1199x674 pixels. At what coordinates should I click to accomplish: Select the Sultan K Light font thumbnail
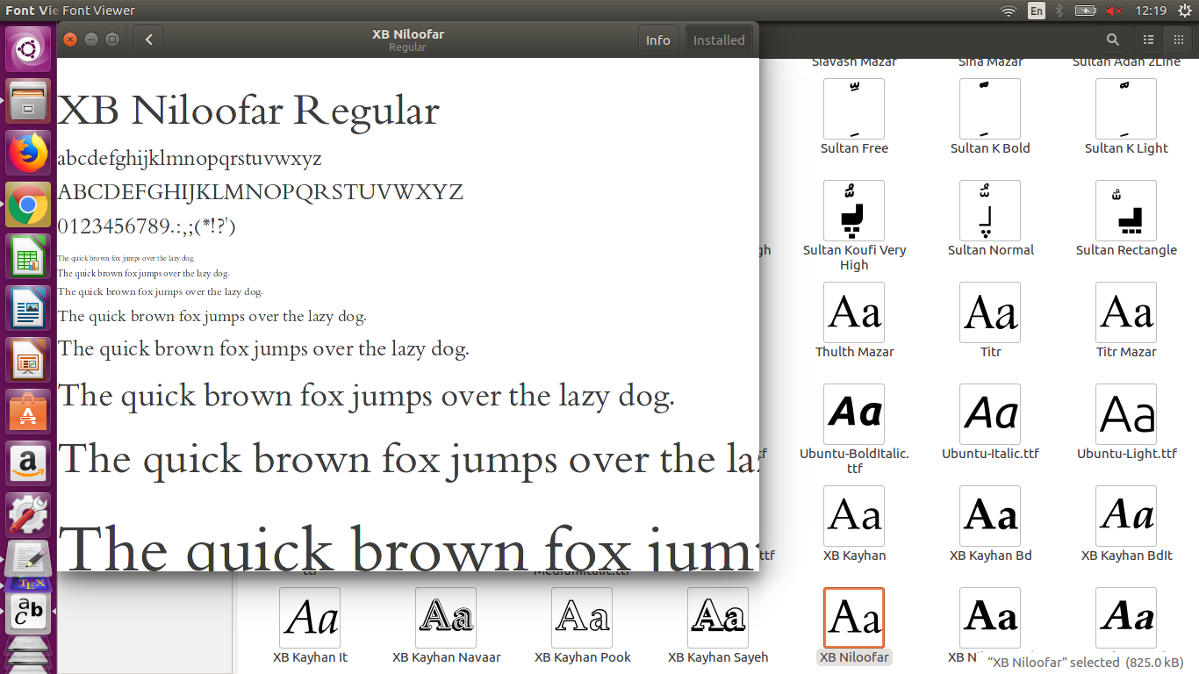point(1126,109)
